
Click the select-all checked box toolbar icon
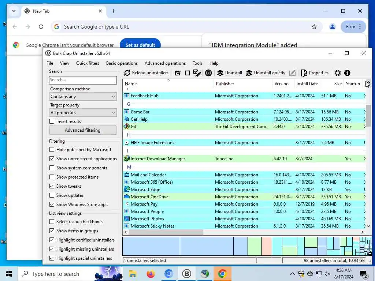[x=178, y=73]
